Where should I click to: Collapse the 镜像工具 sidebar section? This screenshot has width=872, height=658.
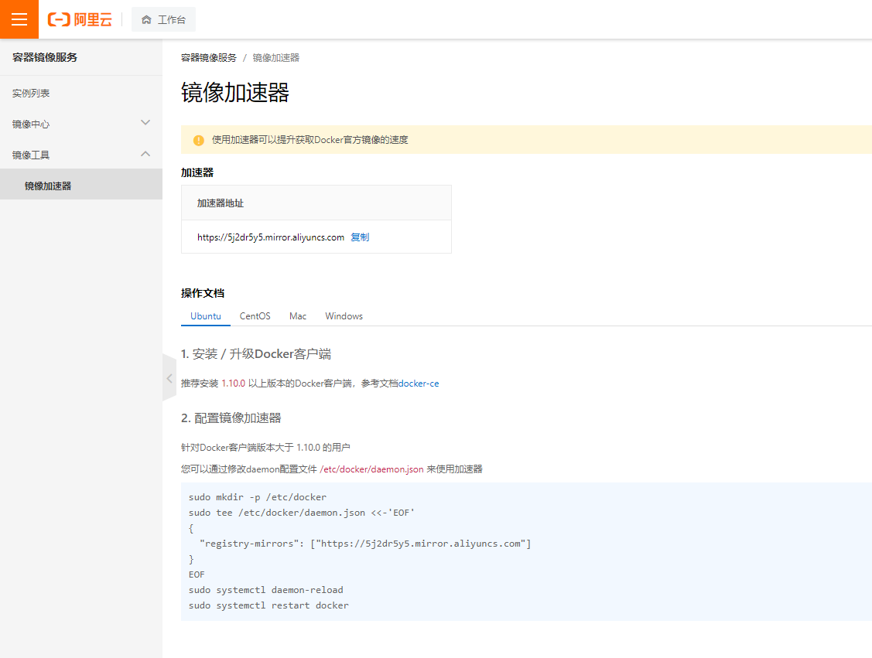coord(81,155)
